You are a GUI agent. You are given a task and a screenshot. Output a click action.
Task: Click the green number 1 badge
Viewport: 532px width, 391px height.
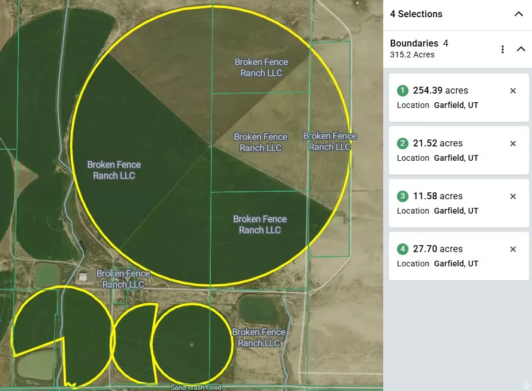[x=403, y=91]
